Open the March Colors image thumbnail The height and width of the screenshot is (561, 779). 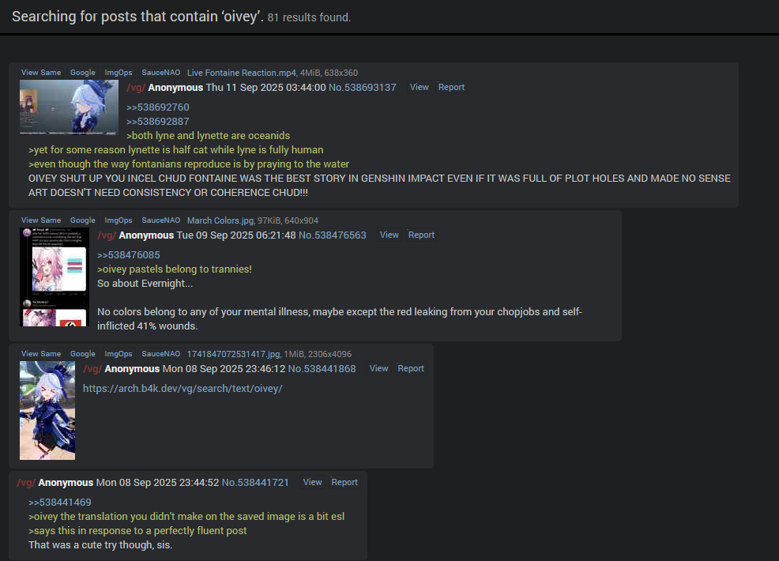(x=55, y=277)
